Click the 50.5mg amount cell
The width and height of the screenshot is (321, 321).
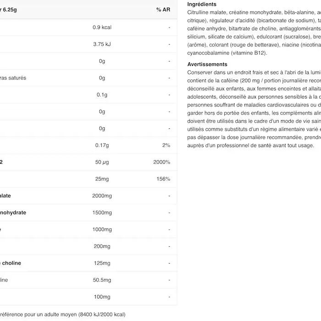click(102, 280)
